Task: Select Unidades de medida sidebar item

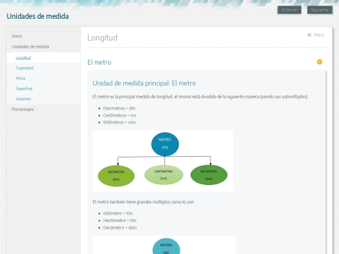Action: (31, 46)
